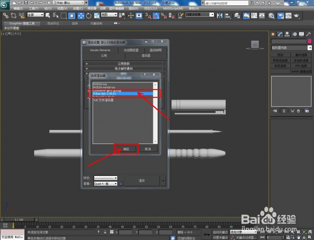Screen dimensions: 314x240
Task: Expand the 公用参数 rollout
Action: point(124,63)
